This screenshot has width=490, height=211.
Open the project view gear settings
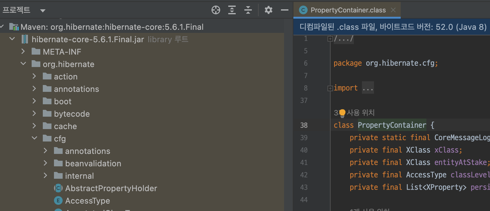pos(269,10)
